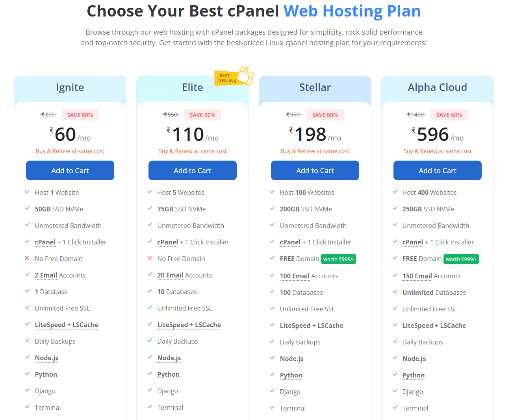This screenshot has height=420, width=512.
Task: Click SAVE 60% badge on Alpha Cloud
Action: (x=449, y=115)
